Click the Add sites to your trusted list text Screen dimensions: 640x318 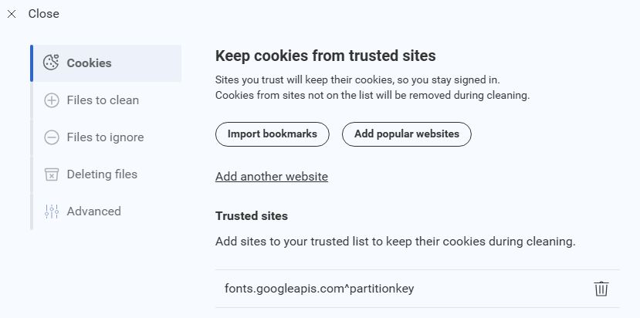(x=395, y=242)
